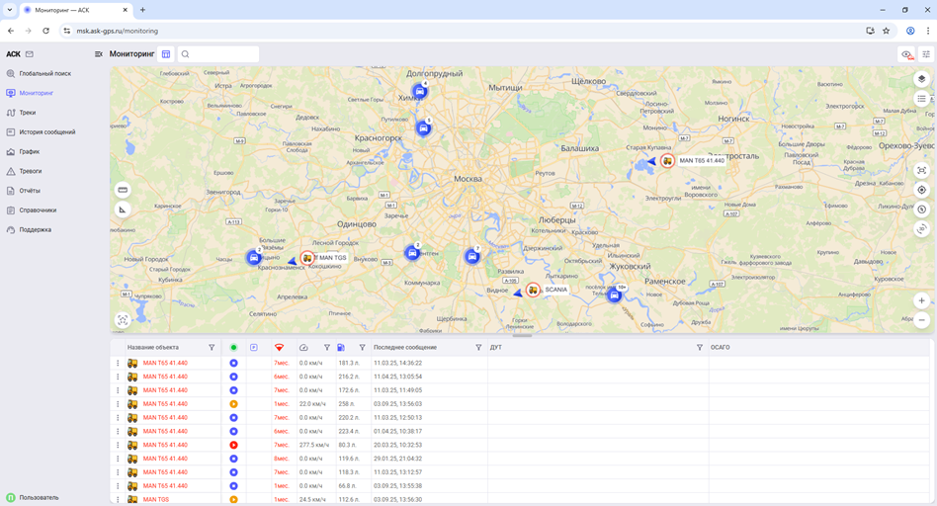937x506 pixels.
Task: Click the mail envelope icon next to ACK
Action: point(30,54)
